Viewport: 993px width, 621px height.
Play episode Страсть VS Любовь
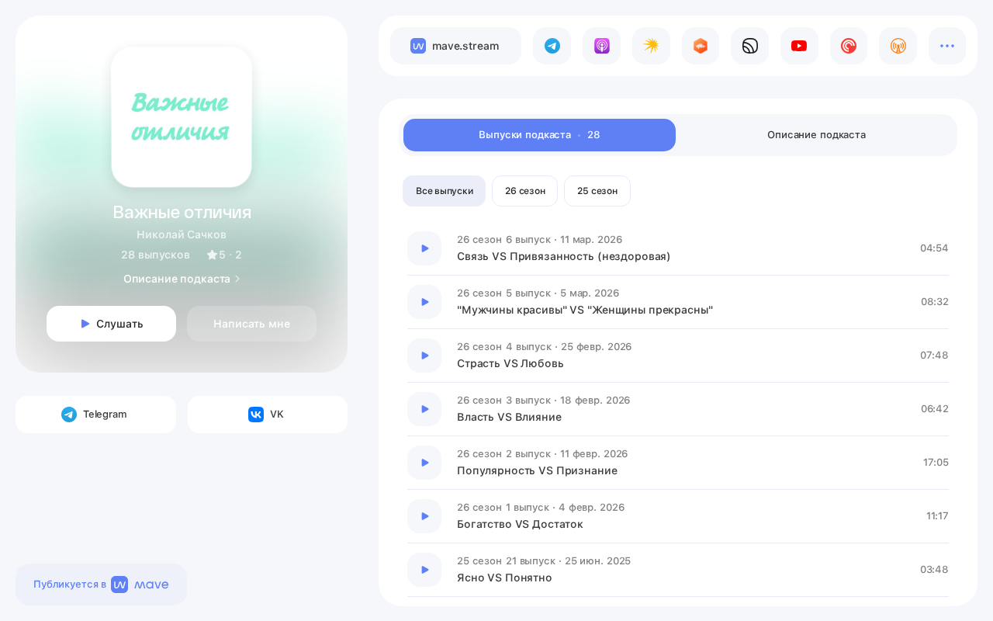(424, 356)
